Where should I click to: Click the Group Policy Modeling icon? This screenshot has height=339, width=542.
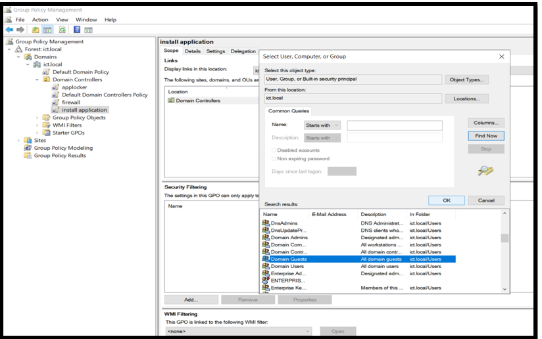[28, 148]
